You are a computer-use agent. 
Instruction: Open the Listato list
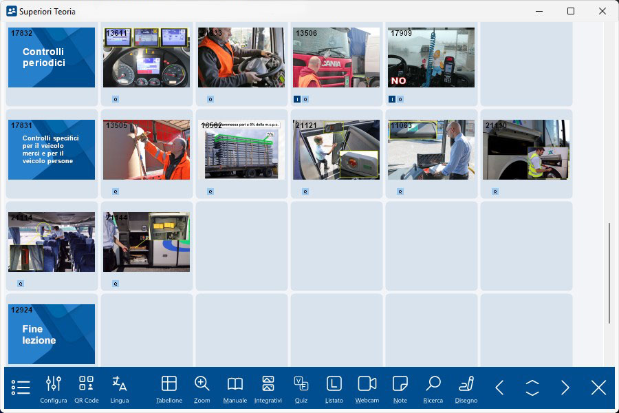(334, 388)
